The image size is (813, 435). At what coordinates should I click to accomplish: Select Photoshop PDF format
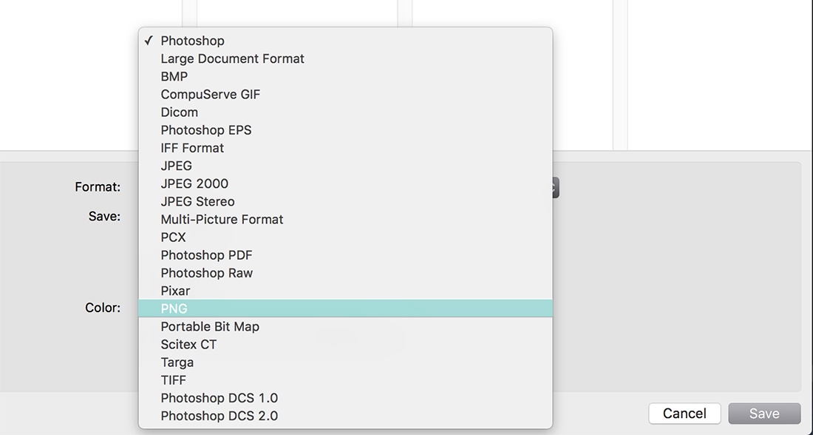coord(345,255)
